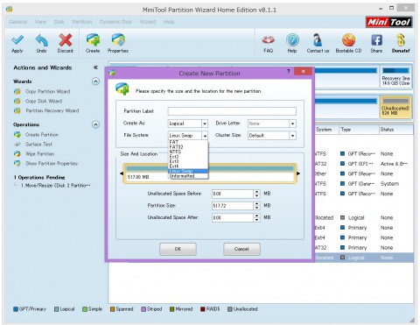Select Linux Swap in file system list
The height and width of the screenshot is (325, 420).
point(188,171)
